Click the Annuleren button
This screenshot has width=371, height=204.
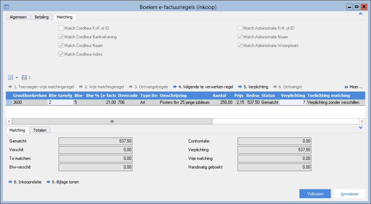click(x=349, y=194)
